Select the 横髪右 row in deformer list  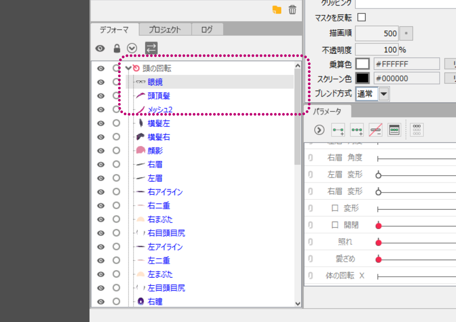click(x=209, y=137)
